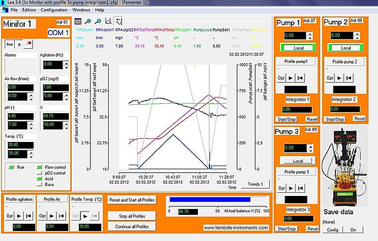This screenshot has height=241, width=378.
Task: Click Reset and Start all Profiles
Action: (132, 200)
